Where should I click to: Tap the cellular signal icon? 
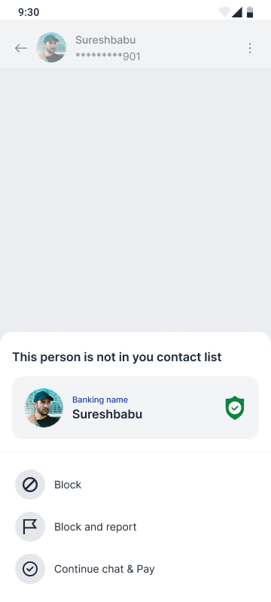pyautogui.click(x=237, y=12)
